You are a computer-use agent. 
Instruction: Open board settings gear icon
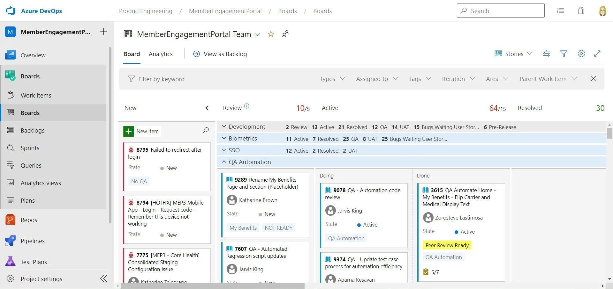click(x=581, y=54)
